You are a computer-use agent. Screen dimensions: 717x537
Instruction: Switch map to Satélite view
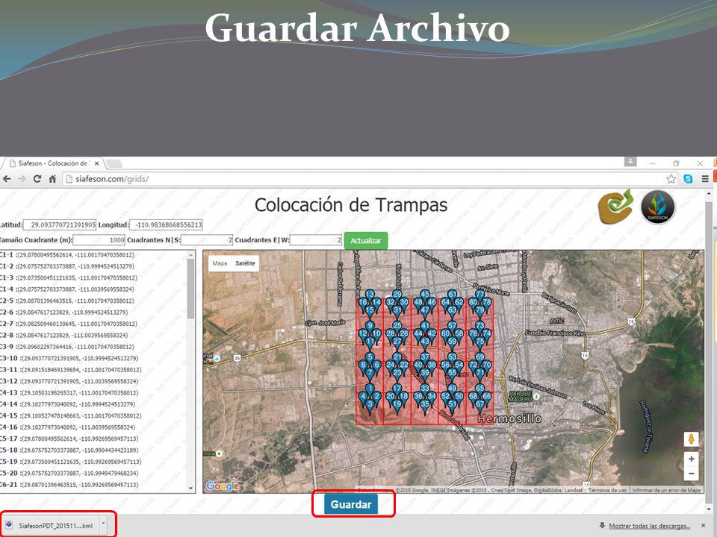tap(245, 263)
